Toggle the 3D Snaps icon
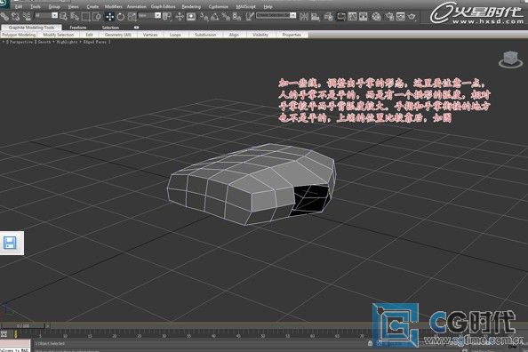The image size is (528, 352). tap(204, 17)
